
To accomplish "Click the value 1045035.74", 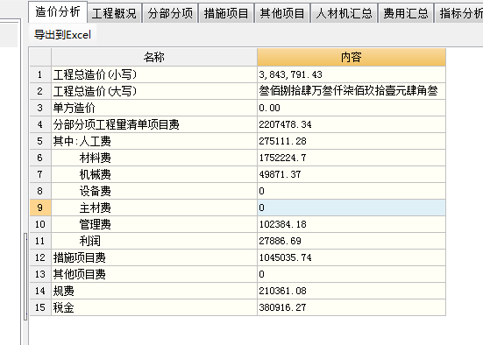I will click(352, 257).
